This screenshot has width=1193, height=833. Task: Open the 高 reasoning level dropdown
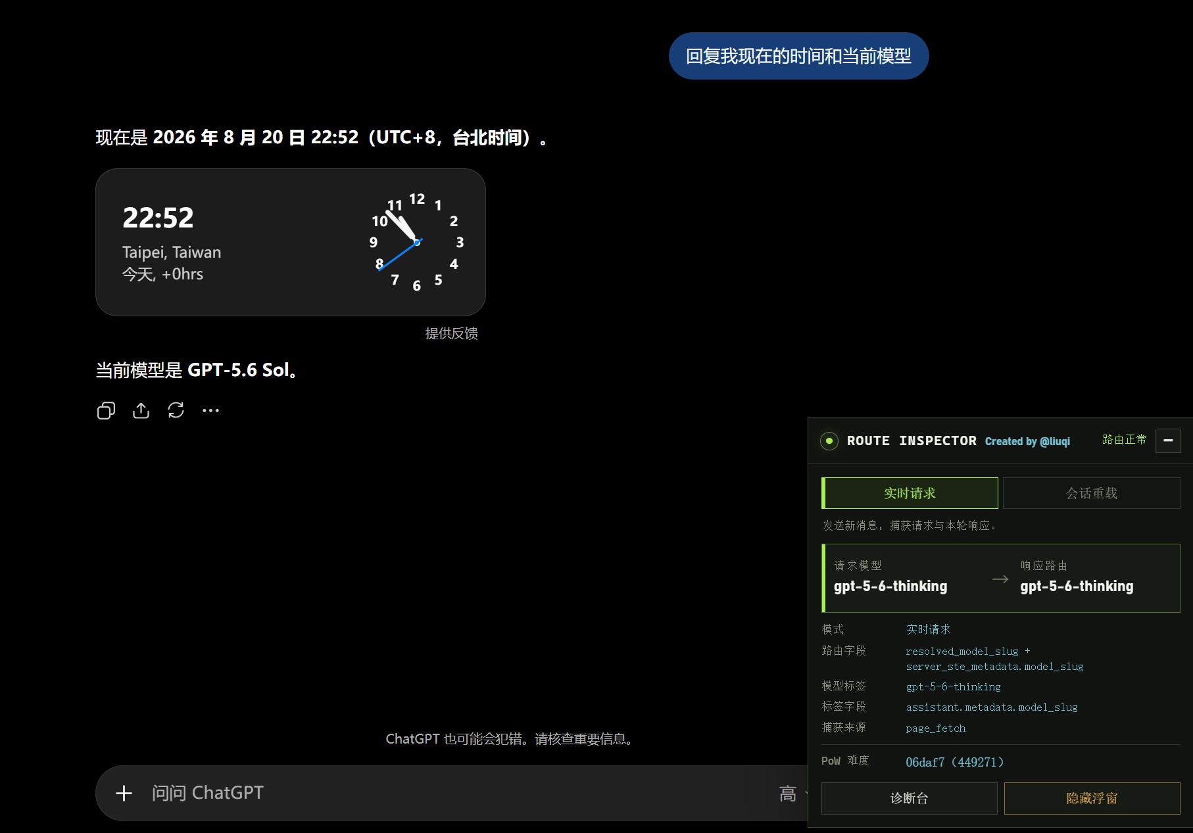(x=794, y=794)
